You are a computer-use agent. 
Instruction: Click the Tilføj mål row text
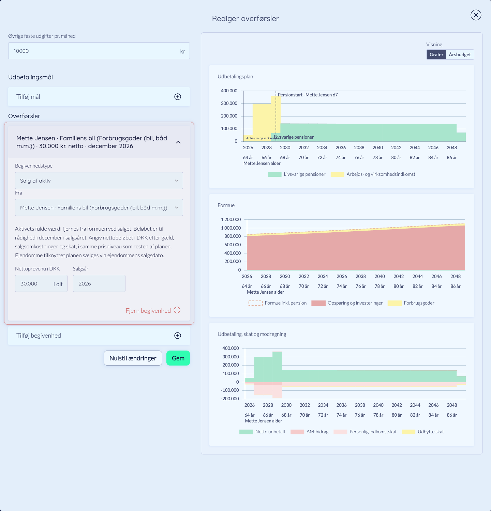(x=28, y=97)
